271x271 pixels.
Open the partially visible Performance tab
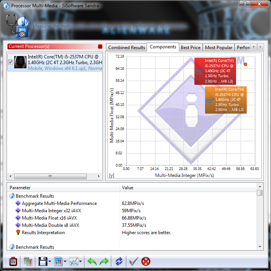coord(243,48)
